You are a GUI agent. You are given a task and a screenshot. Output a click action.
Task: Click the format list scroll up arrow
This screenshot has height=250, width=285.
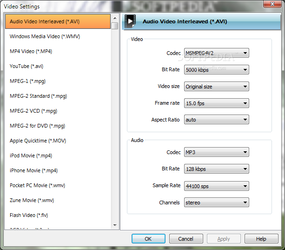(115, 18)
